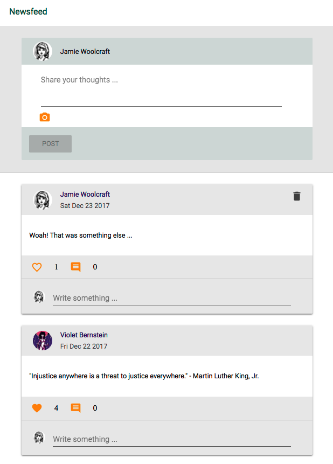Open Violet Bernstein's profile avatar
Screen dimensions: 333x464
click(x=42, y=341)
